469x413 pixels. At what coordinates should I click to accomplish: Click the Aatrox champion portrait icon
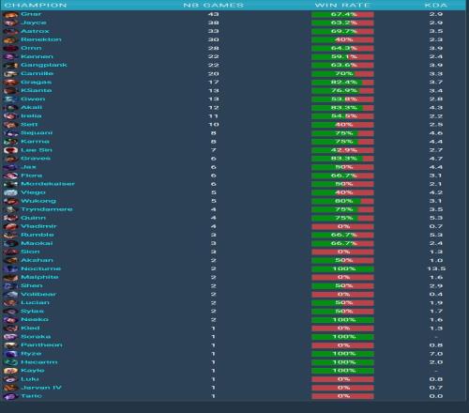pos(10,31)
